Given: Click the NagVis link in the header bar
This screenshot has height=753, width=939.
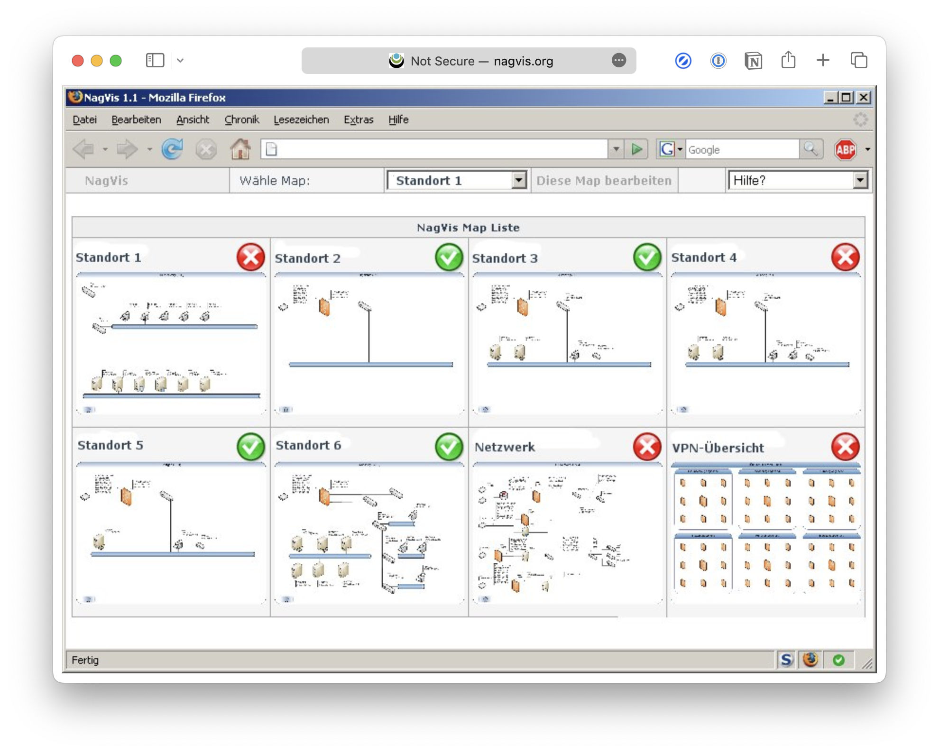Looking at the screenshot, I should (x=105, y=180).
